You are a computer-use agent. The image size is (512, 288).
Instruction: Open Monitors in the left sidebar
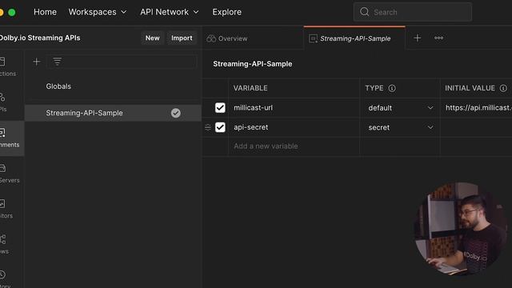[6, 210]
